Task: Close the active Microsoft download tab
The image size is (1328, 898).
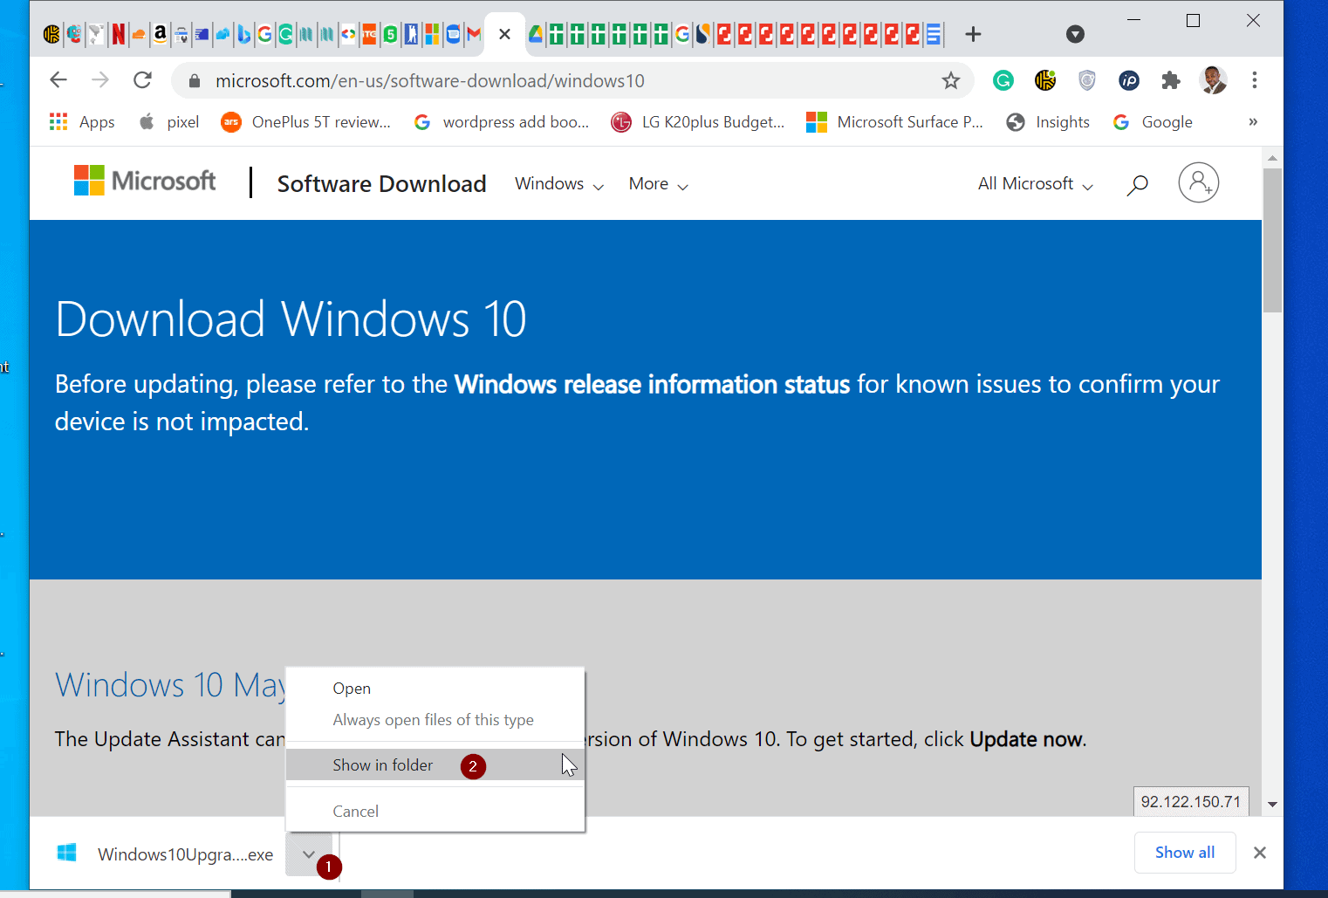Action: click(x=504, y=34)
